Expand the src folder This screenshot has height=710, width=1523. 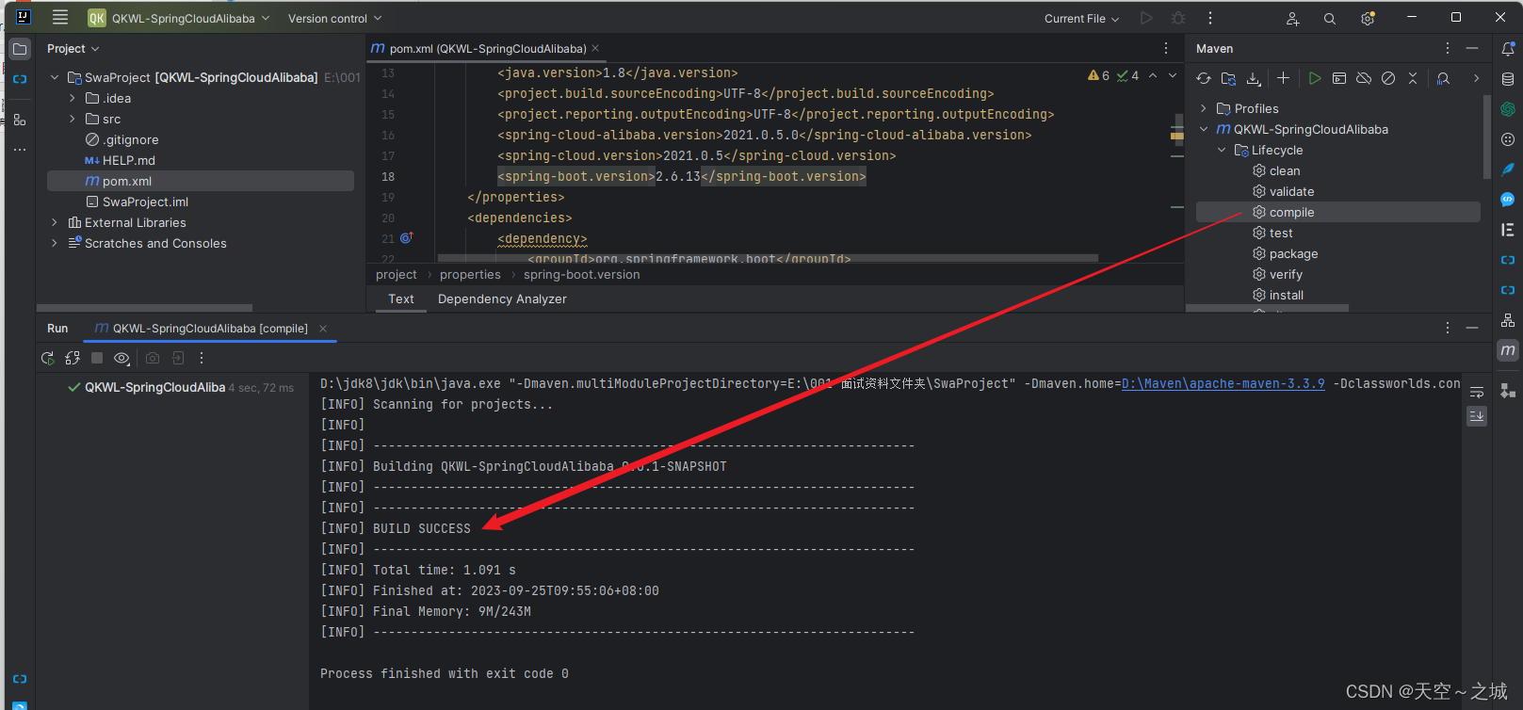(x=73, y=119)
